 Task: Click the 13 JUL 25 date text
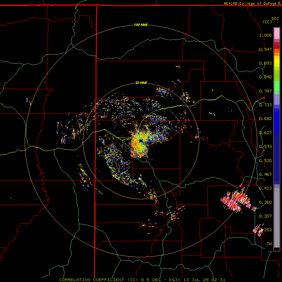tap(196, 280)
